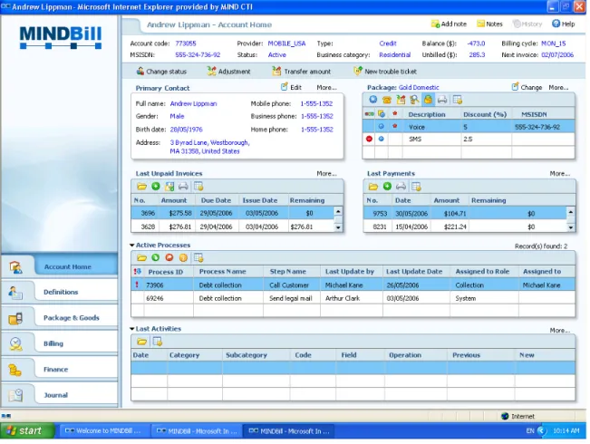
Task: Open Notes in the header
Action: (x=490, y=24)
